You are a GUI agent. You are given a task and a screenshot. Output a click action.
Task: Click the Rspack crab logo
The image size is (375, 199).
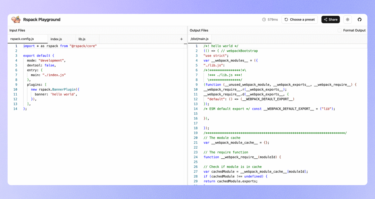(x=16, y=19)
